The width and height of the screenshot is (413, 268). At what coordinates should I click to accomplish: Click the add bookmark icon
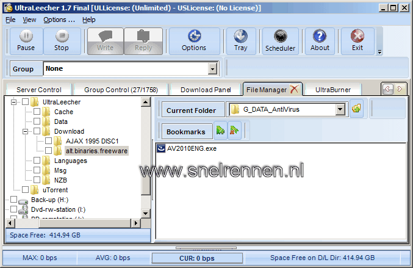point(220,130)
